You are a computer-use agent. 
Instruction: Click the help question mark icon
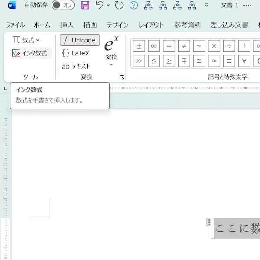(x=133, y=5)
